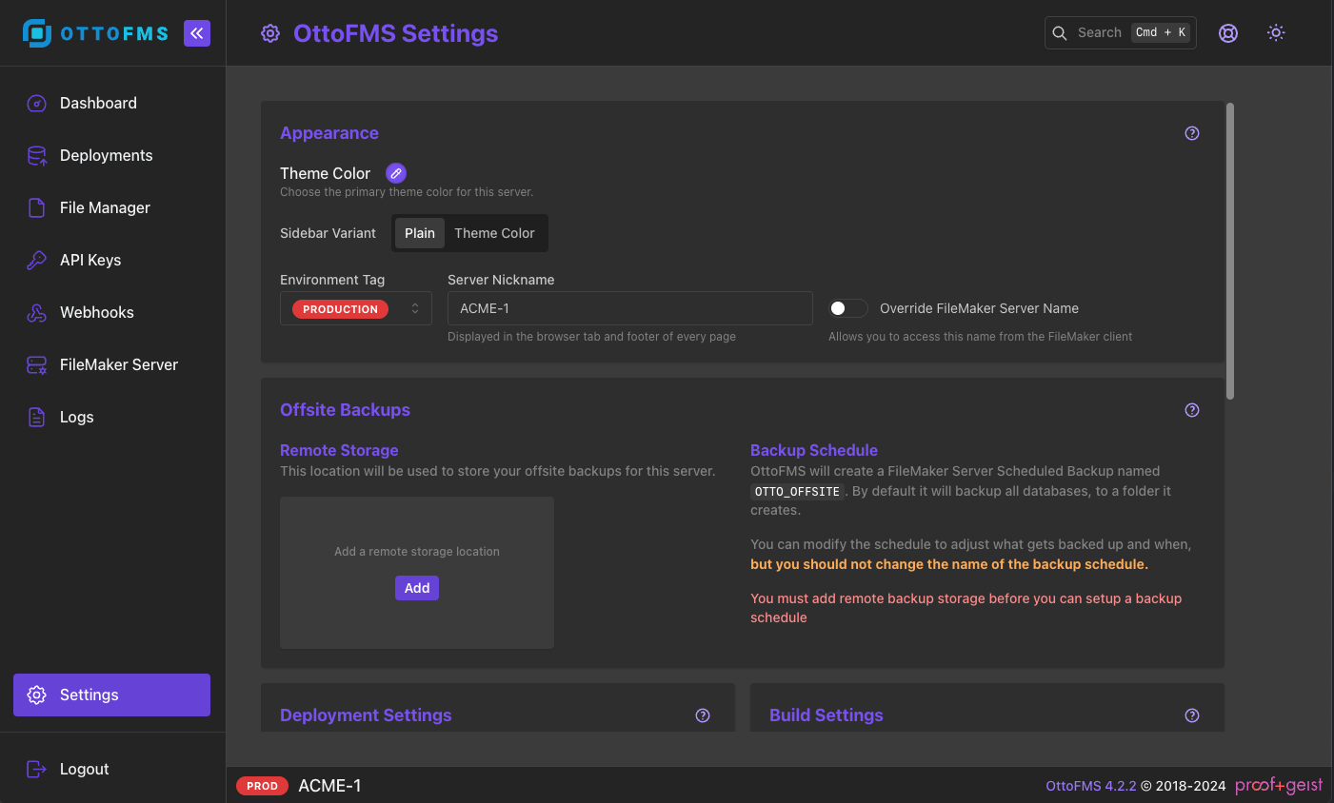Open the Search field in the header
The width and height of the screenshot is (1334, 803).
coord(1121,32)
